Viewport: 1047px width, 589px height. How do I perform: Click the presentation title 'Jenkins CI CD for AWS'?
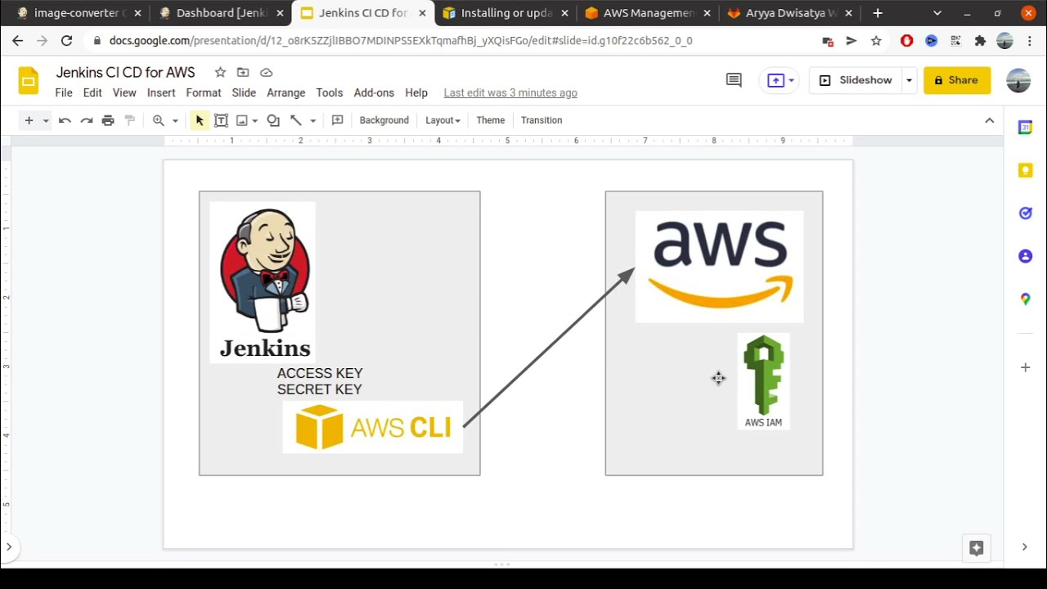pos(125,72)
